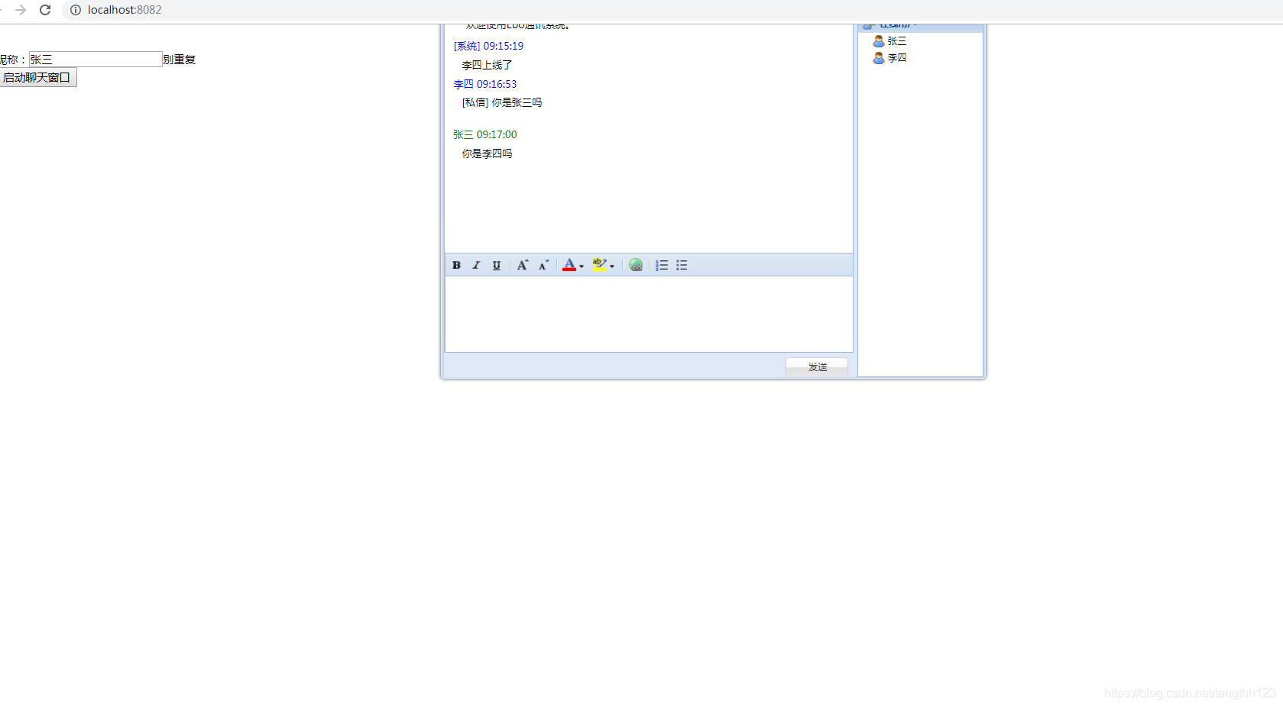The height and width of the screenshot is (707, 1283).
Task: Open highlight color dropdown arrow
Action: tap(612, 266)
